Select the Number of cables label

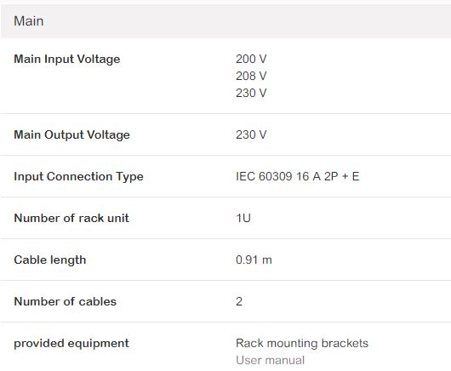(x=65, y=301)
